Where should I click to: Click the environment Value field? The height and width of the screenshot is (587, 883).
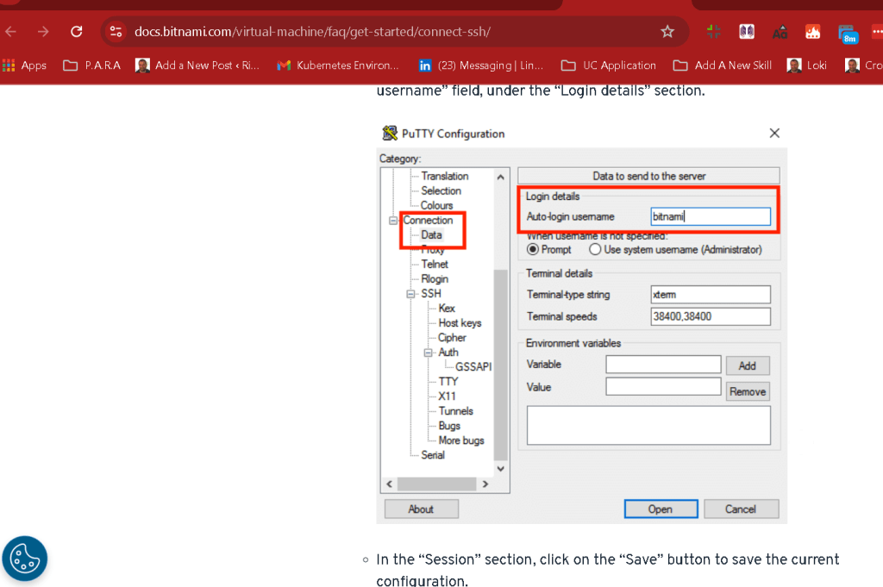pos(663,387)
